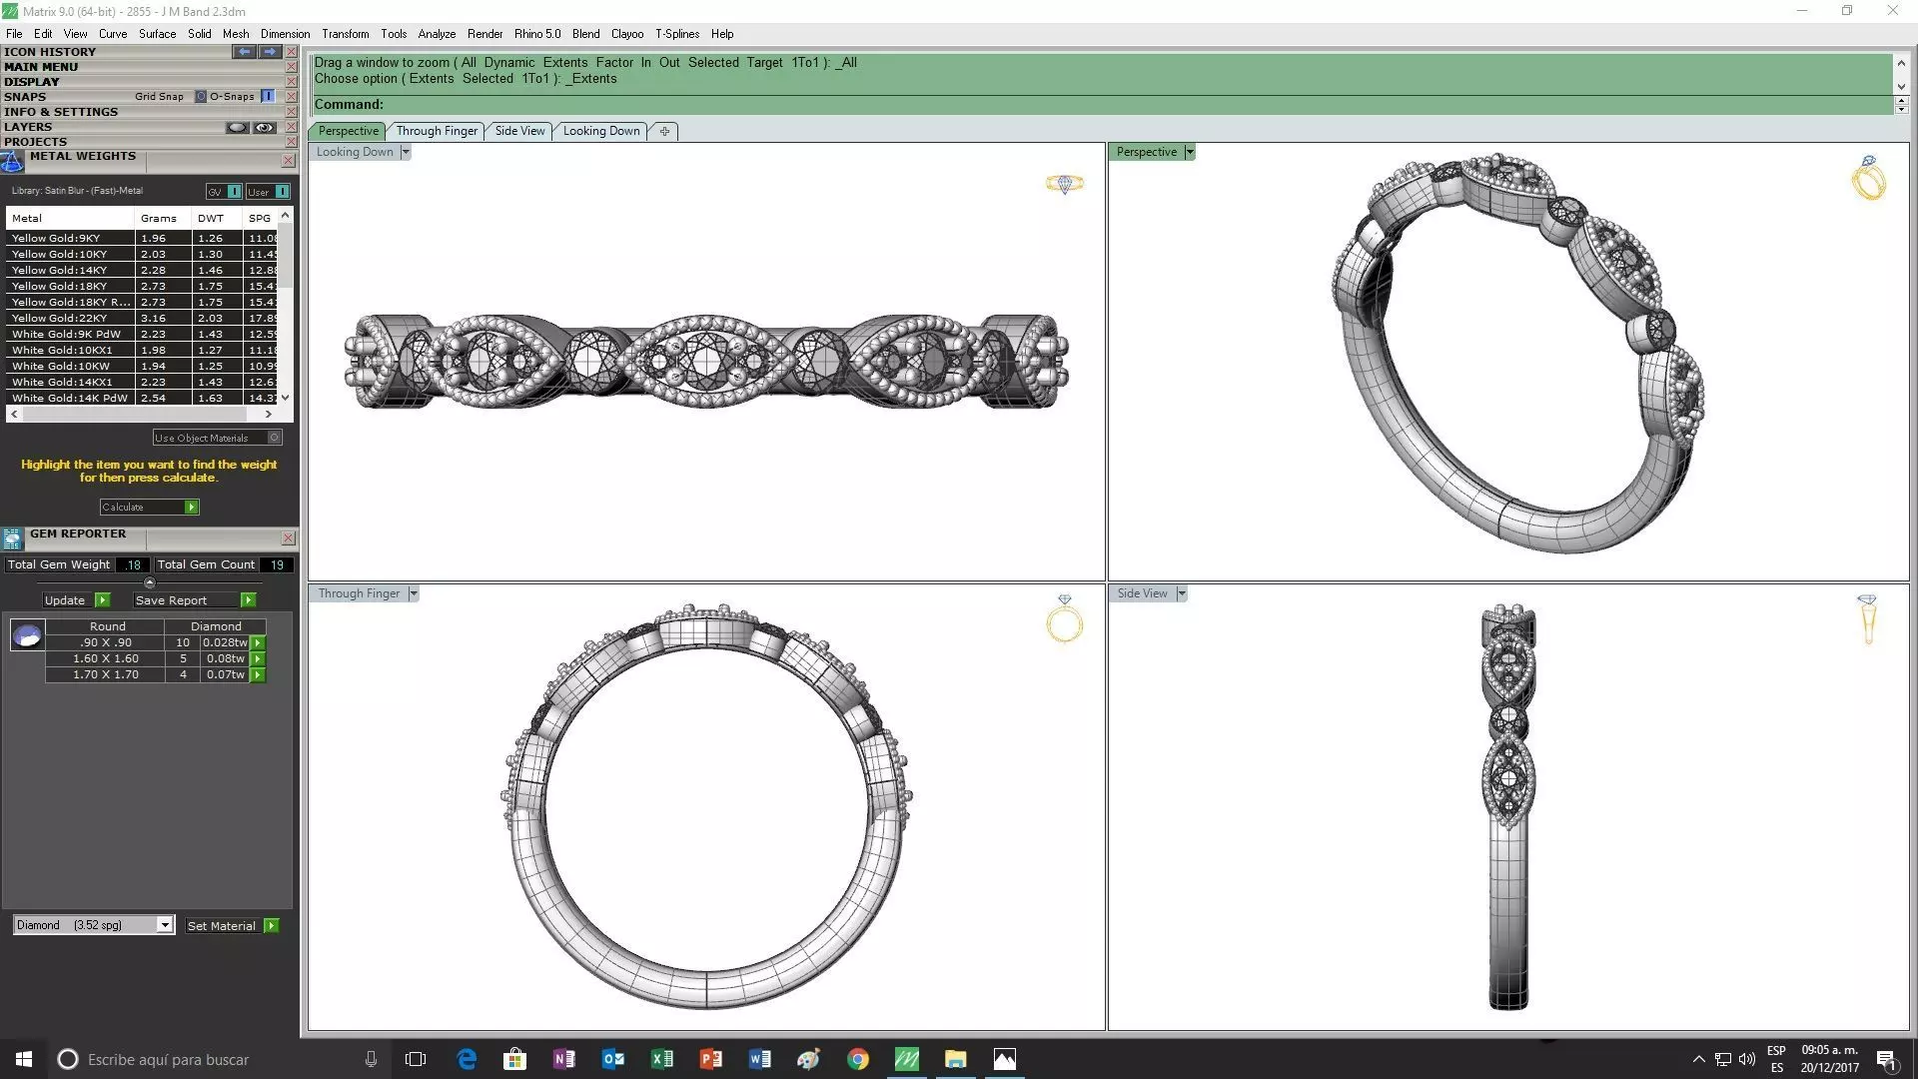Switch to the Through Finger tab
The height and width of the screenshot is (1079, 1918).
(437, 131)
